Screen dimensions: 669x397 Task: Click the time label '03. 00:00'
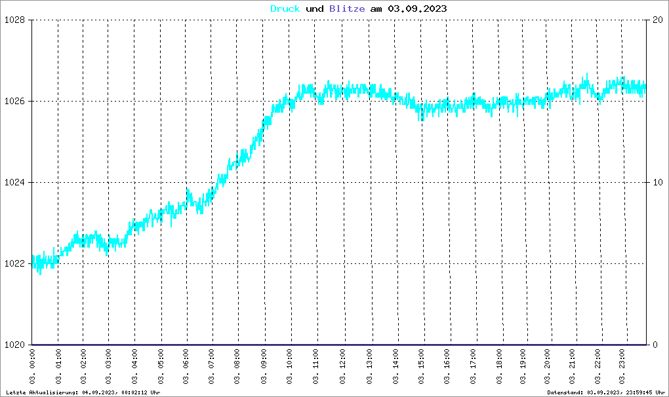[32, 367]
